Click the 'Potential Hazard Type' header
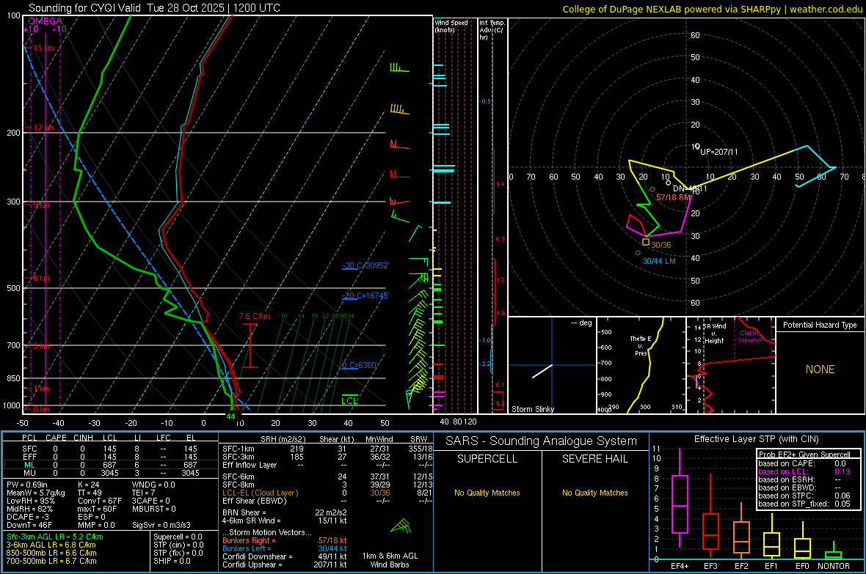 [x=820, y=325]
